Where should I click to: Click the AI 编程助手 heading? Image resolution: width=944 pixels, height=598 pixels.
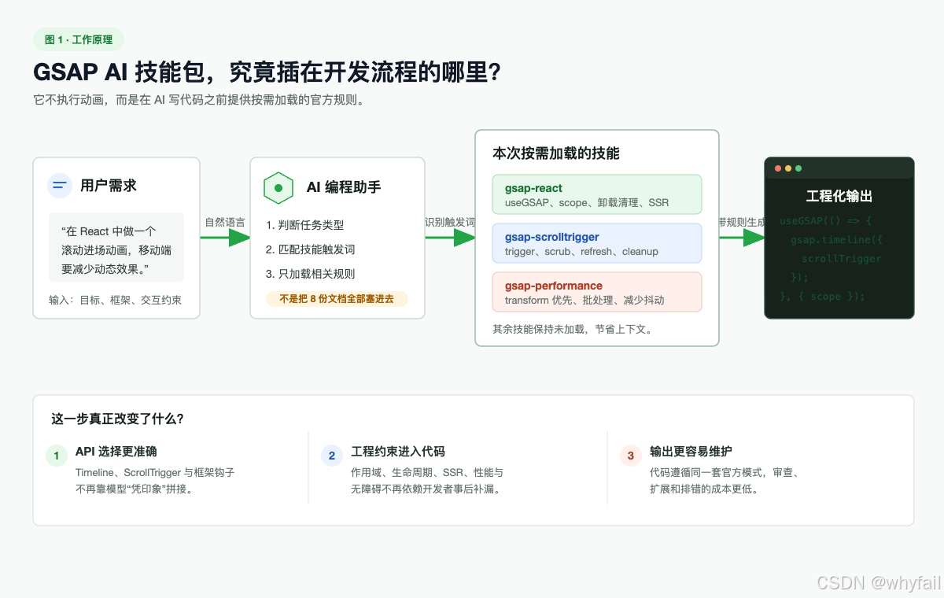coord(344,187)
